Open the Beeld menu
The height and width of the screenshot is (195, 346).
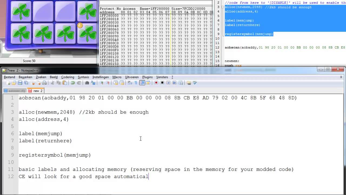[54, 77]
